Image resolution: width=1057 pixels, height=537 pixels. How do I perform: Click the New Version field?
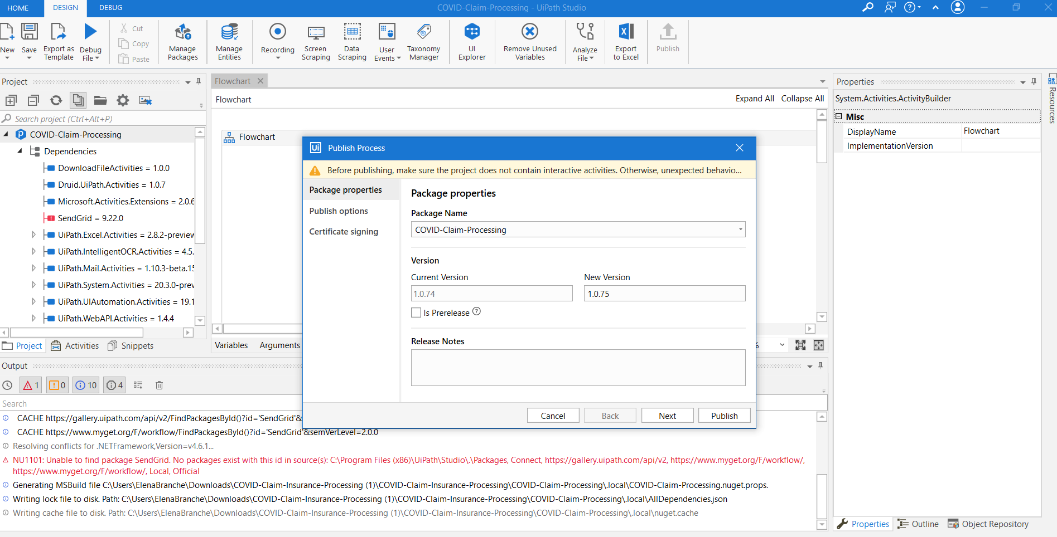pos(664,294)
